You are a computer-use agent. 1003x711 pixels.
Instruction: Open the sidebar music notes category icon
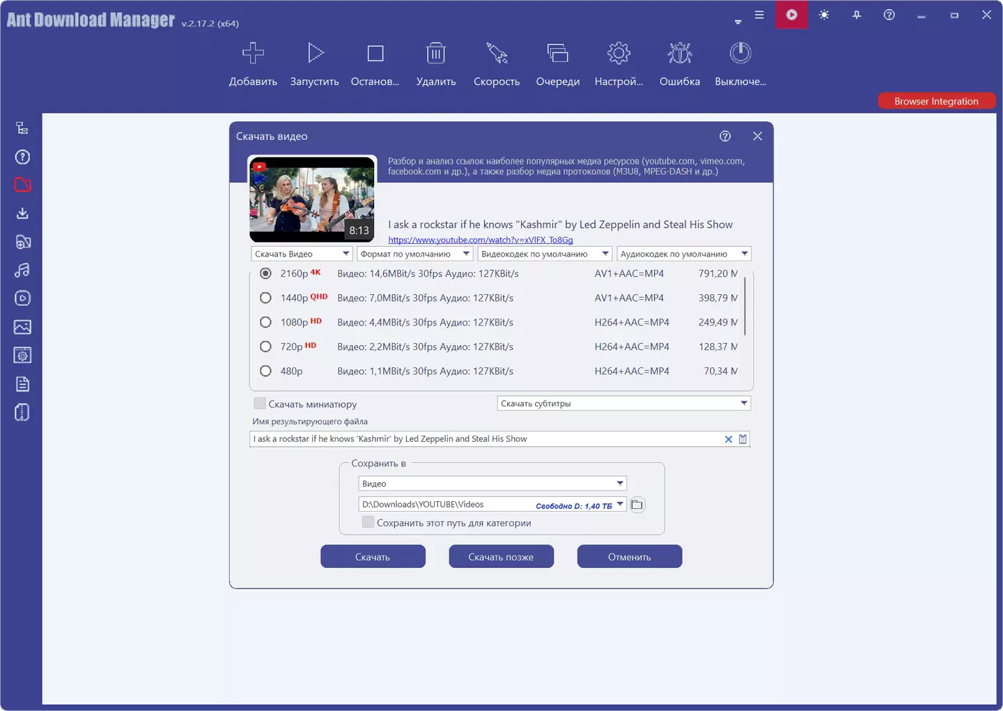(22, 270)
